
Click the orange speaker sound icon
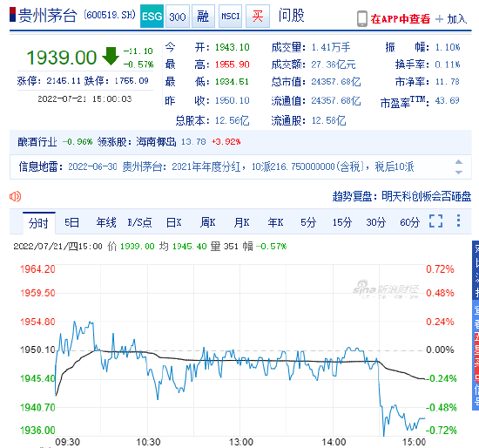pyautogui.click(x=15, y=196)
